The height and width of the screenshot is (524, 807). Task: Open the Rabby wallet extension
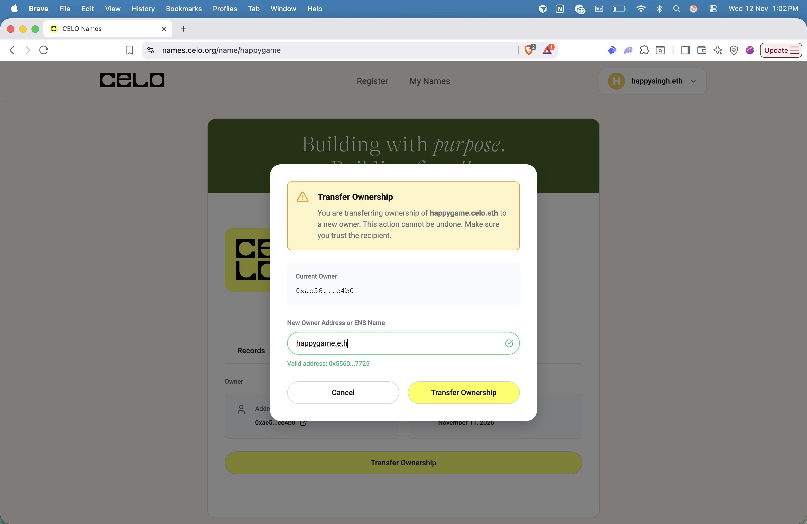[x=612, y=50]
